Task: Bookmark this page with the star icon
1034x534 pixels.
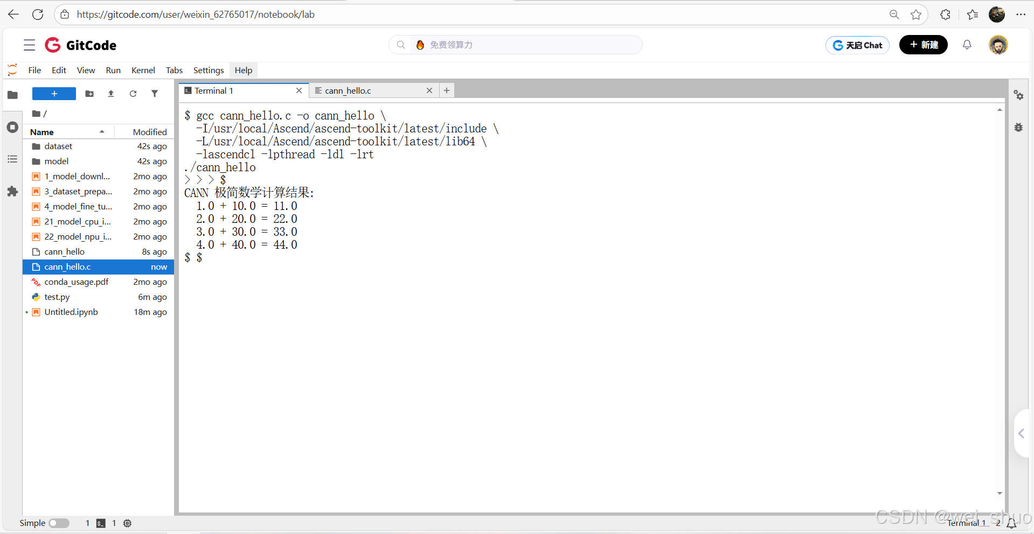Action: click(916, 15)
